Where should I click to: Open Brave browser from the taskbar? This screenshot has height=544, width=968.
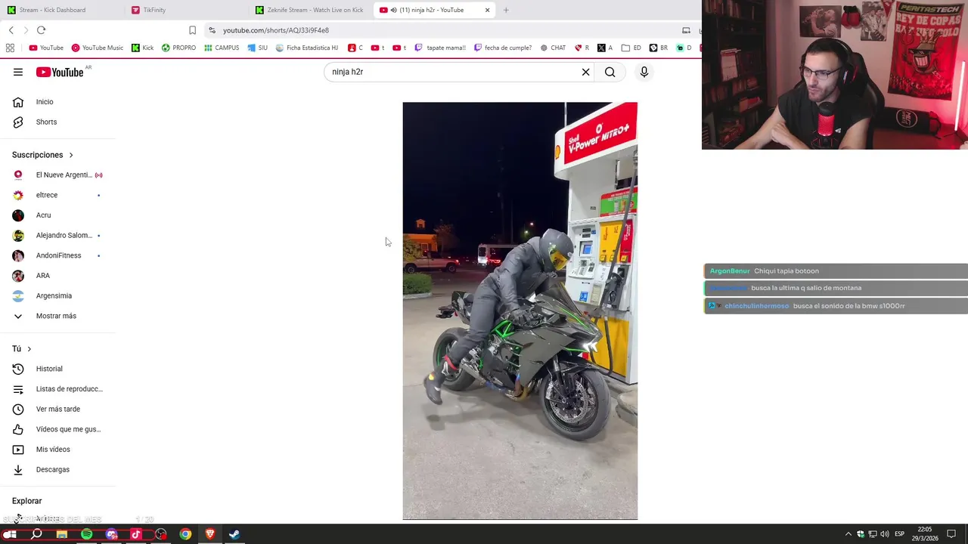coord(210,534)
